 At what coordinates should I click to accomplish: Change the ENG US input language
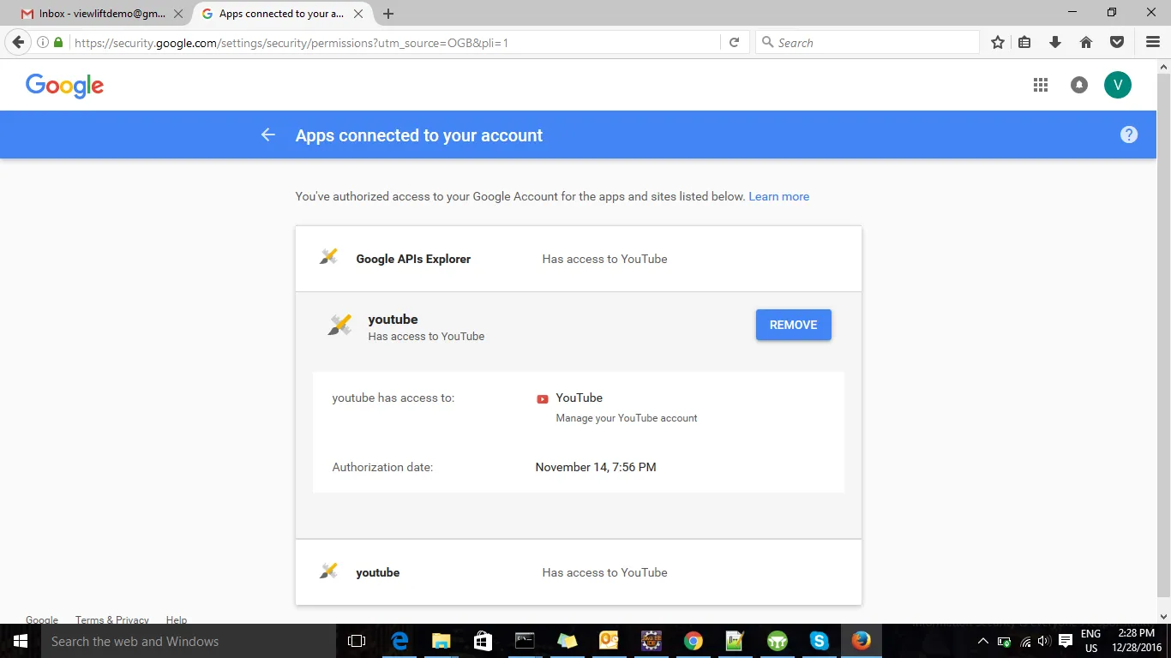coord(1090,641)
